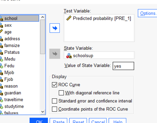
Task: Open the Options dialog button
Action: click(147, 13)
